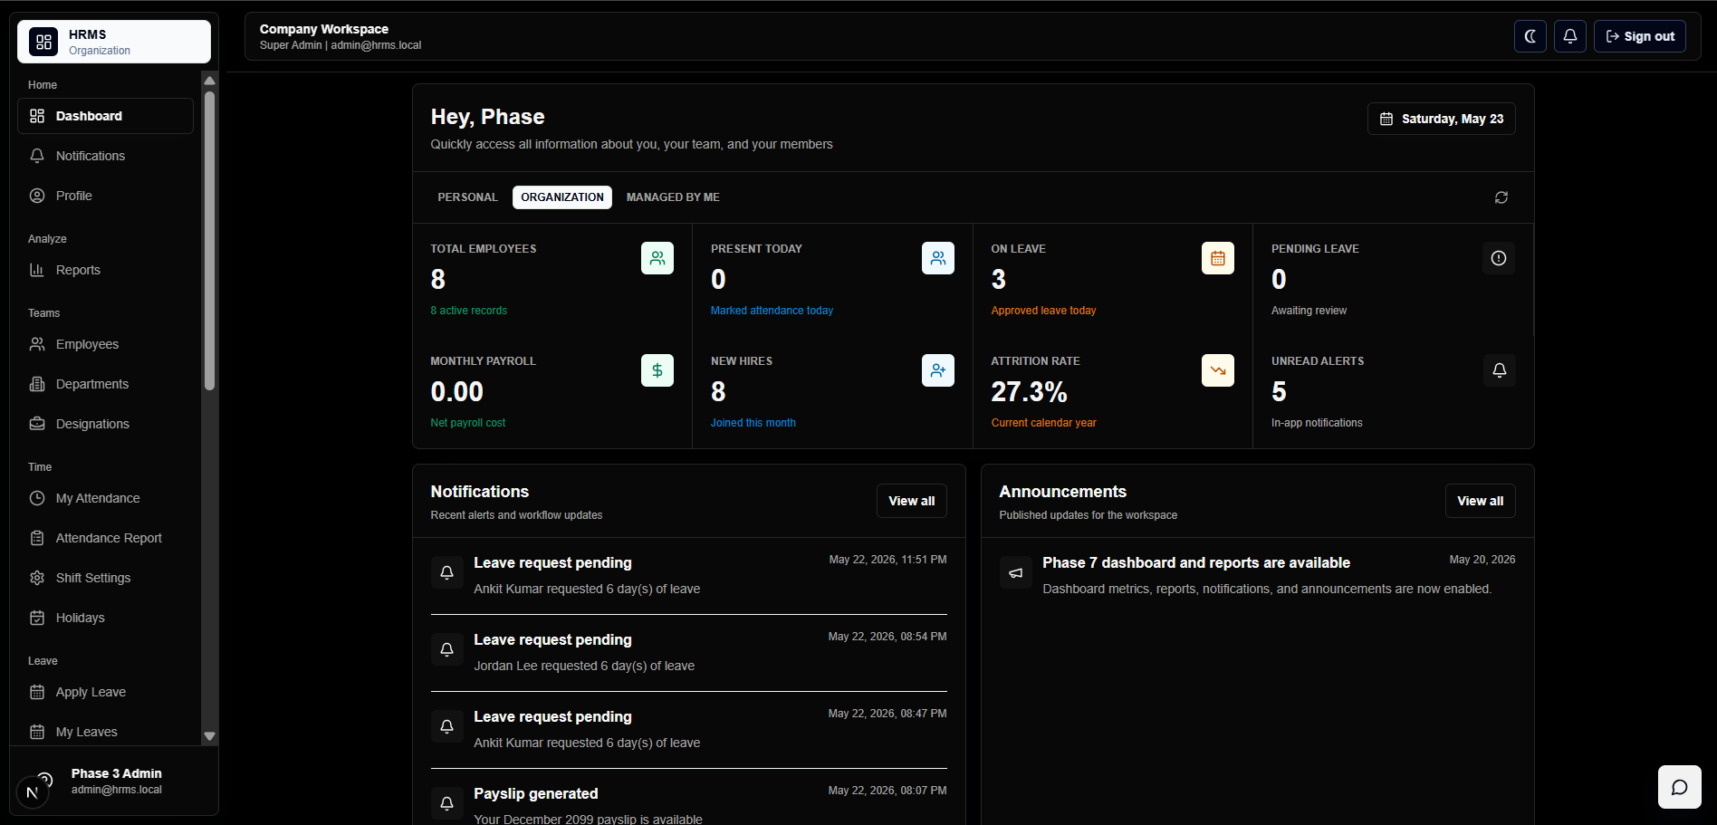Click the sidebar scrollbar thumb
This screenshot has width=1717, height=825.
tap(209, 241)
